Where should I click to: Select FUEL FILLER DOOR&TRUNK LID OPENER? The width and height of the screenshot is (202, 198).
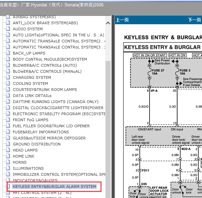51,126
